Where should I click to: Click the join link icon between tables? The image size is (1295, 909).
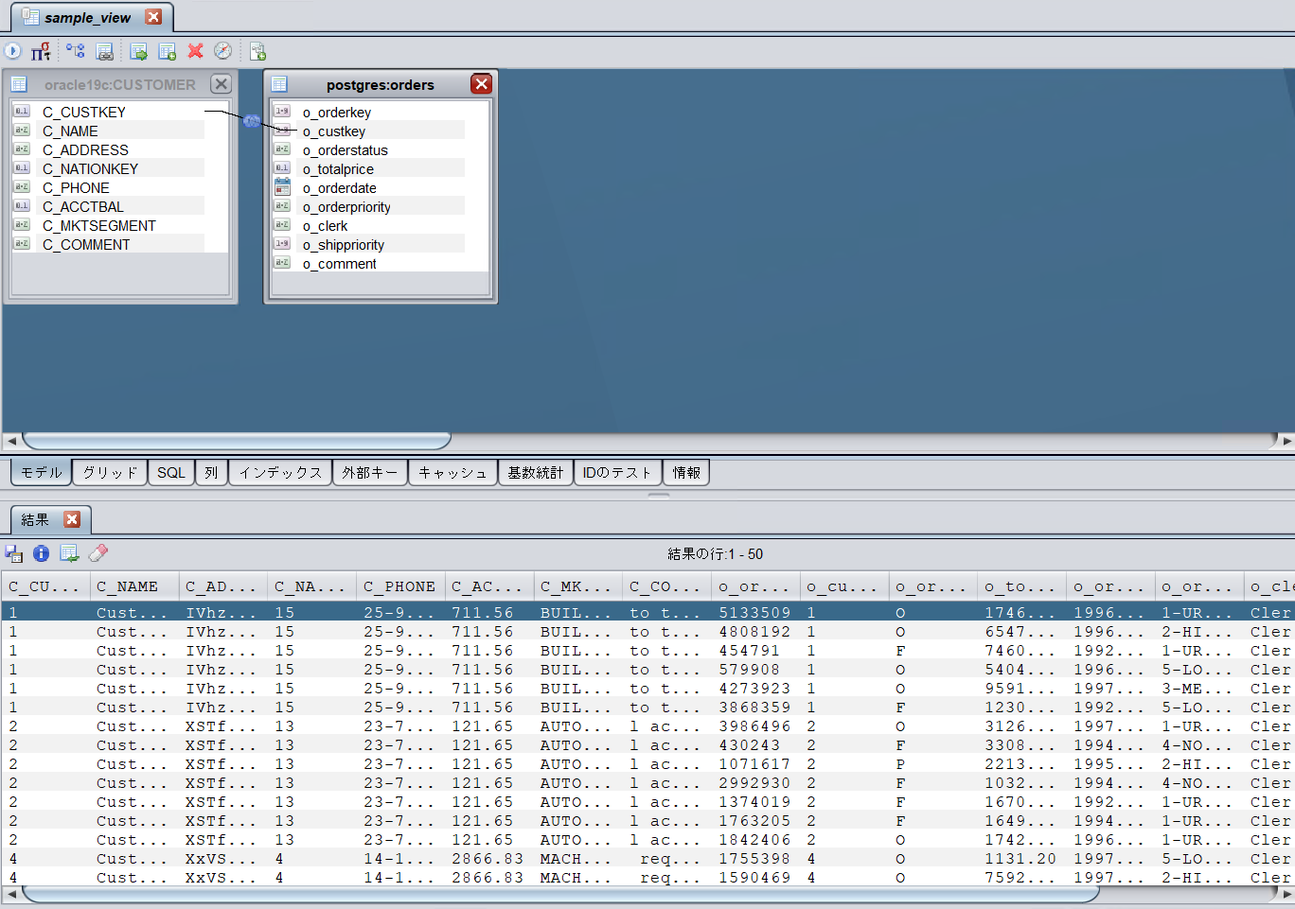click(x=252, y=121)
